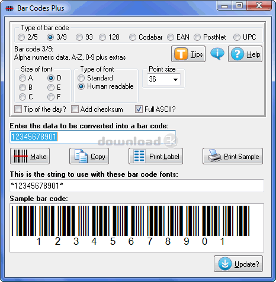Click the printer icon for Print Sample
The image size is (276, 282).
click(x=214, y=156)
